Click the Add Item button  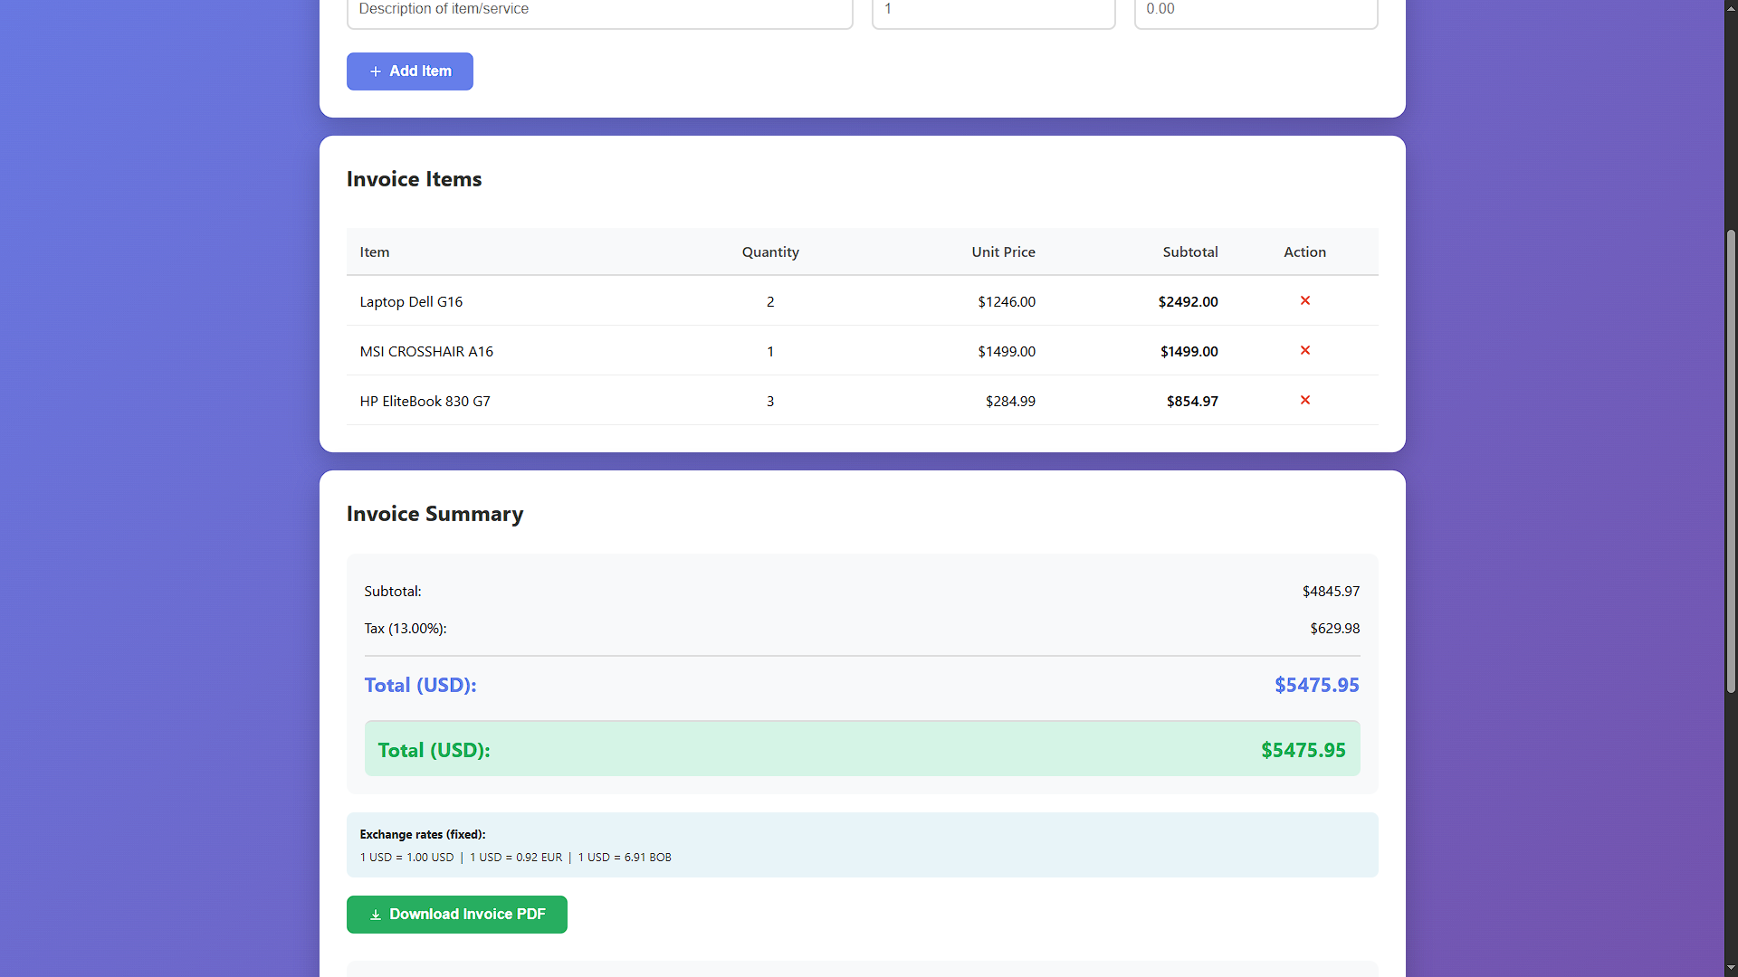[409, 71]
